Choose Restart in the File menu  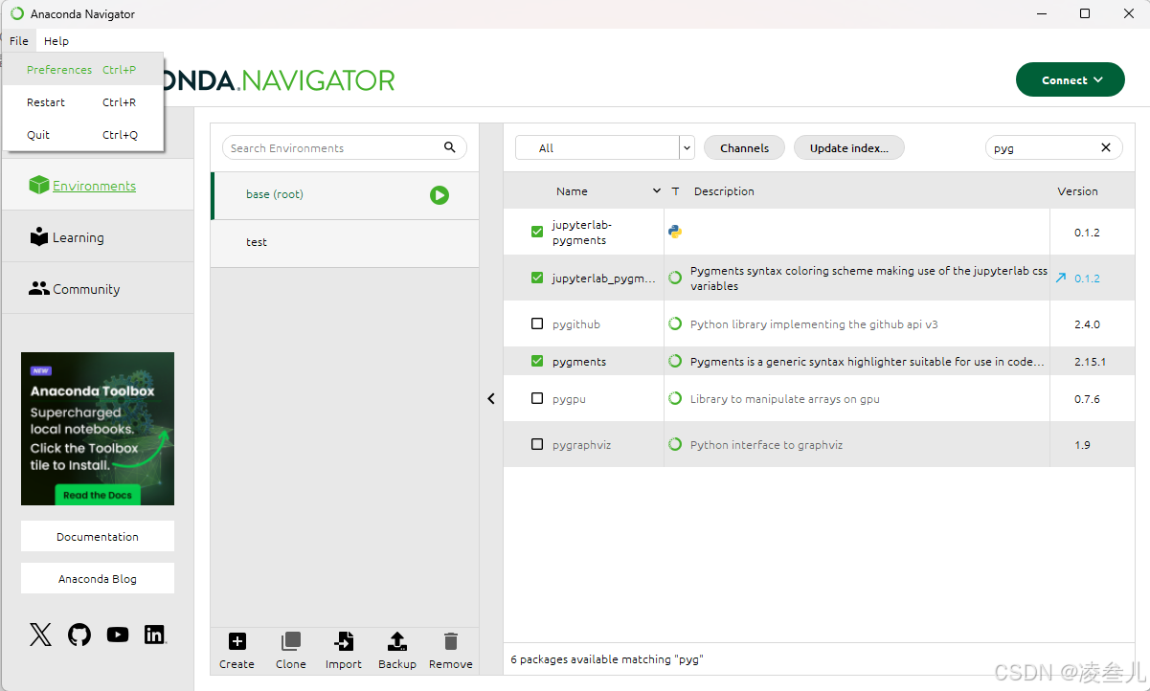tap(82, 102)
